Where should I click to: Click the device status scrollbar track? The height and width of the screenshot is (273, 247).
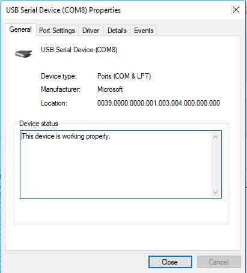[x=215, y=164]
